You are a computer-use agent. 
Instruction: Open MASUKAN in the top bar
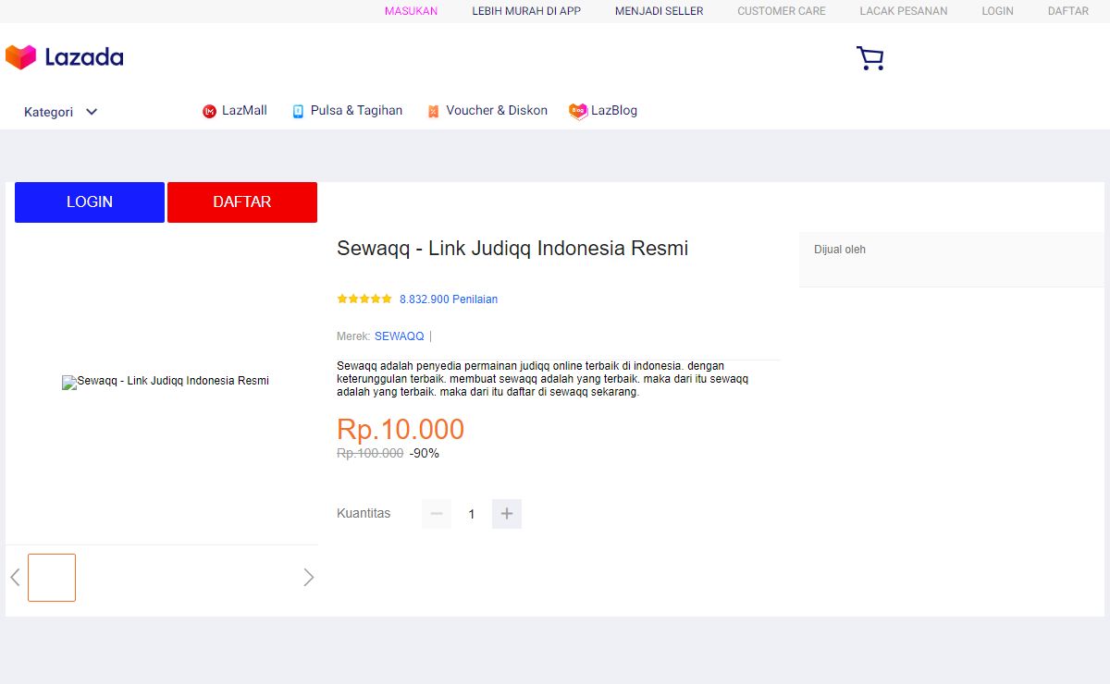[411, 11]
